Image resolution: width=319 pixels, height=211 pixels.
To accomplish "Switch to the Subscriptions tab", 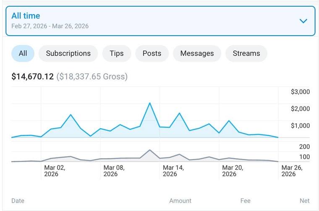I will tap(68, 53).
